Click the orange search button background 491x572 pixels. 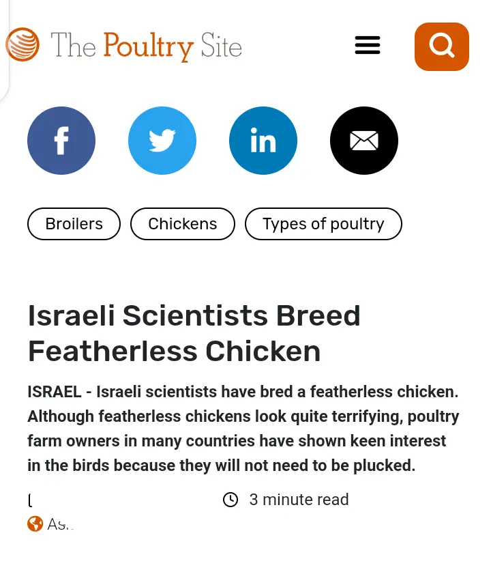coord(441,46)
